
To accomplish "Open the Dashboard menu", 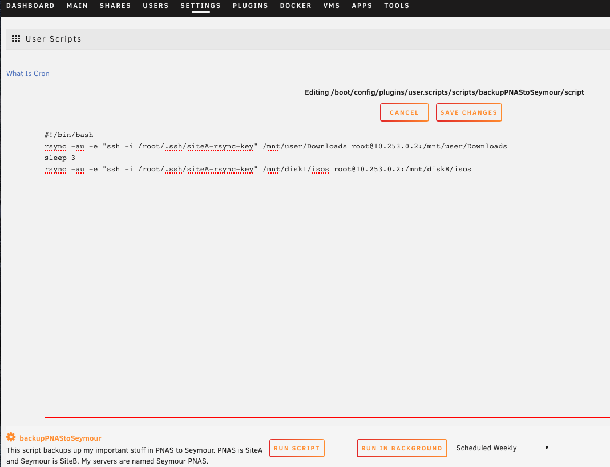I will point(30,6).
